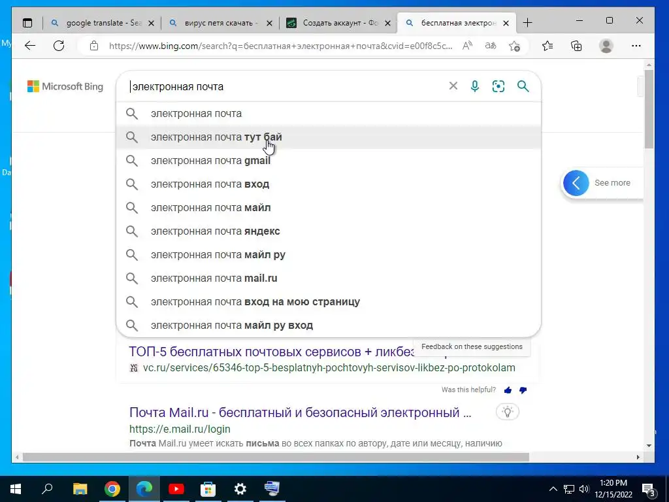Clear the Bing search box text

pyautogui.click(x=453, y=86)
